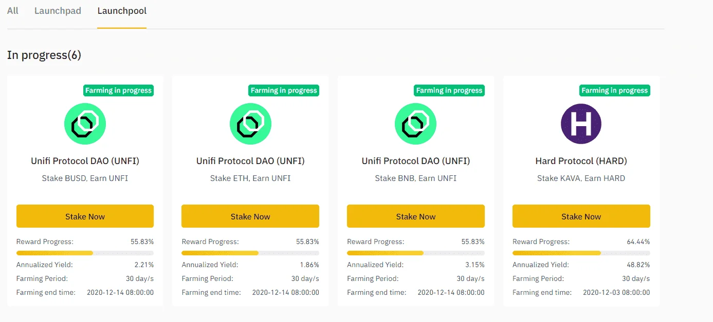Open the All tab
This screenshot has height=322, width=713.
pos(13,11)
